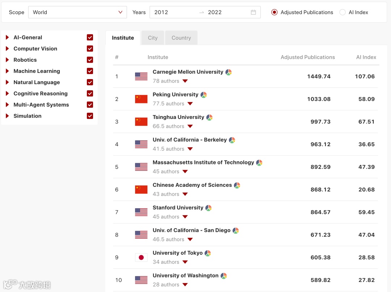Open the Scope World dropdown

coord(77,12)
